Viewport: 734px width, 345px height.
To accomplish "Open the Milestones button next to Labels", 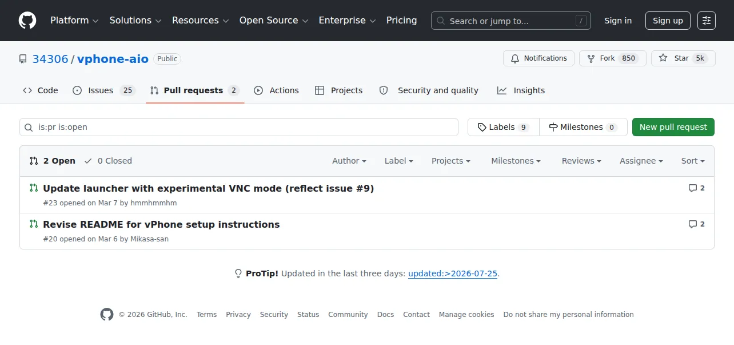I will coord(583,127).
